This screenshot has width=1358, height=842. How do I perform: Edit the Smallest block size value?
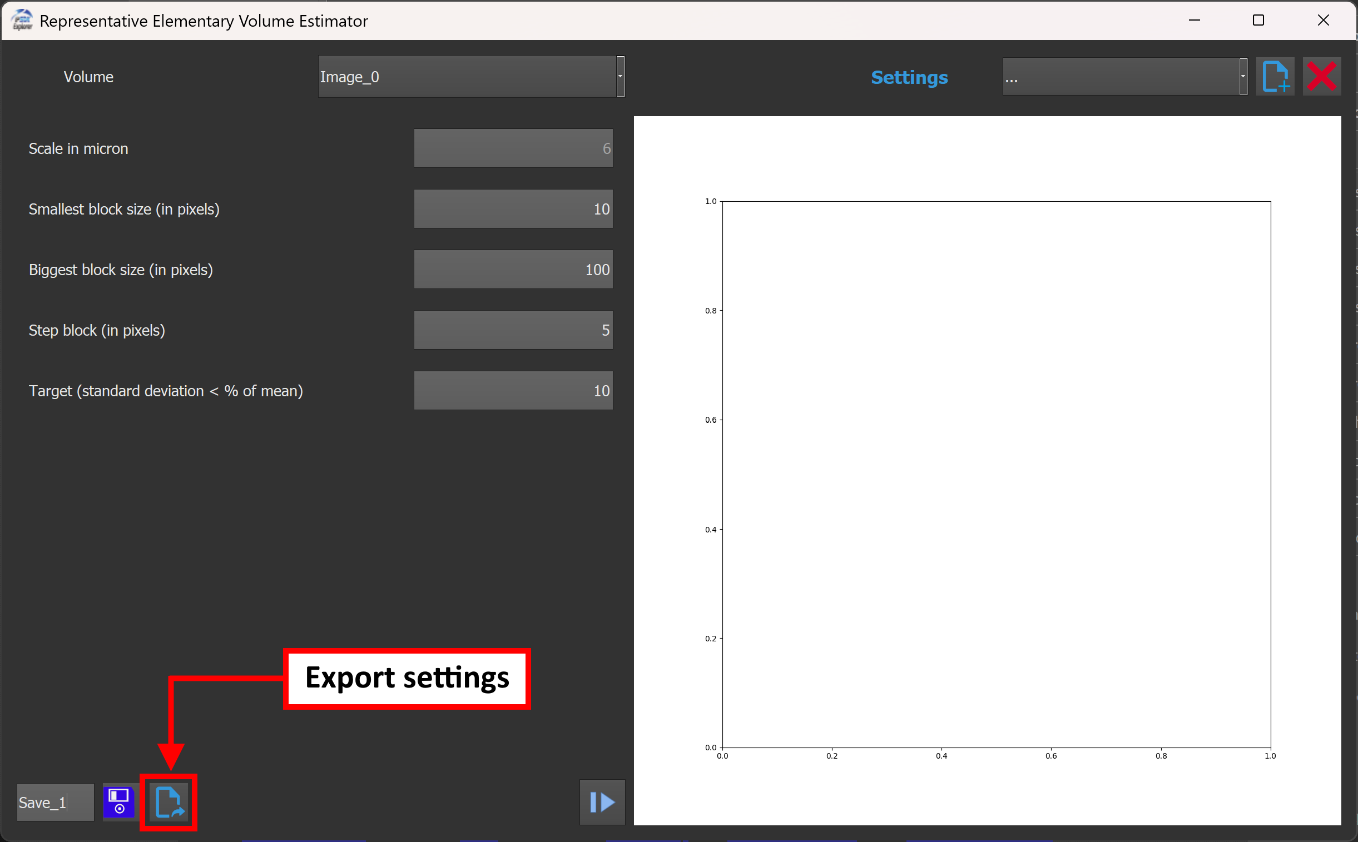click(x=513, y=208)
